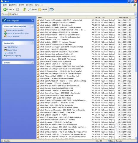The width and height of the screenshot is (138, 143).
Task: Select file 'Der glückliche Tod'
Action: click(61, 47)
